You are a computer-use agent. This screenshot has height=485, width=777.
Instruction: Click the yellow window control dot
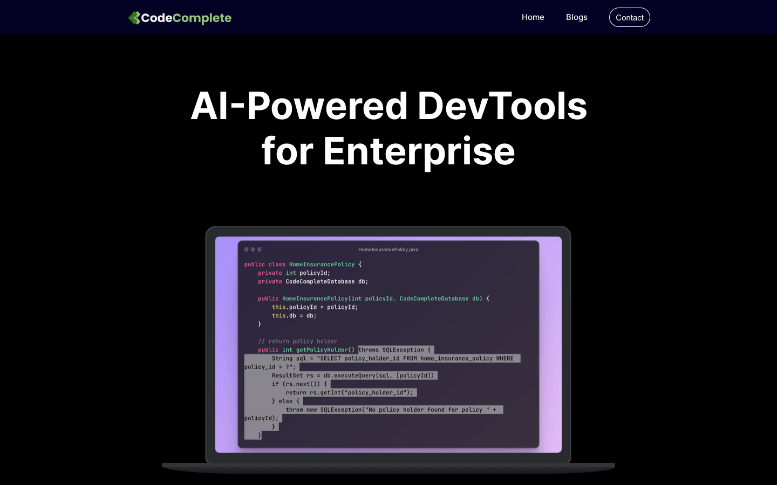pos(253,250)
